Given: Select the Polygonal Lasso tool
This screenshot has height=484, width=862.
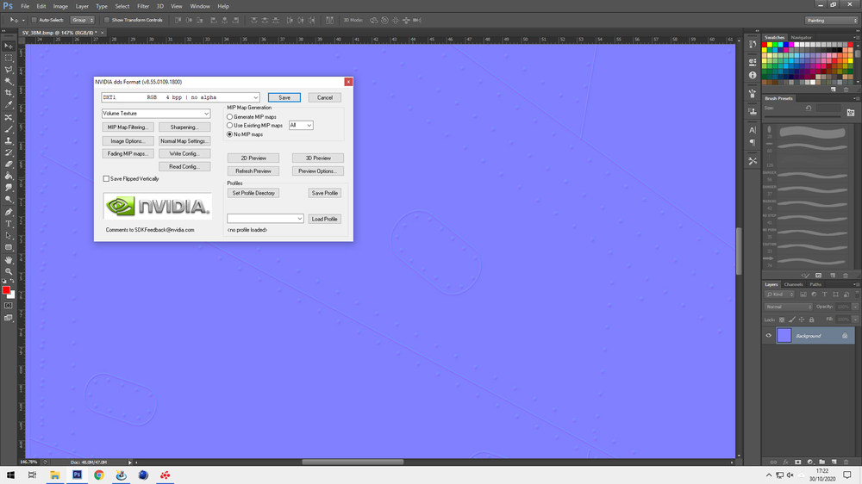Looking at the screenshot, I should click(x=9, y=70).
